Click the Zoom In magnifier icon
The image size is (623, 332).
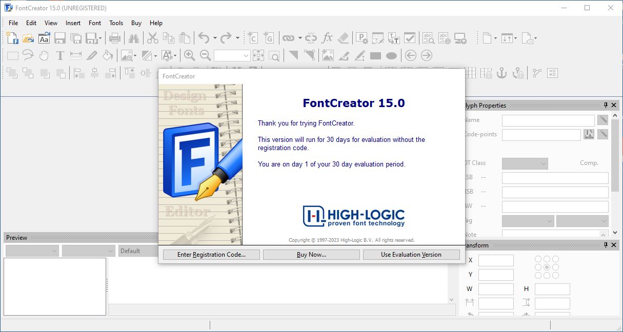[x=190, y=55]
